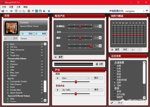
Task: Click the speaker icon in the toolbar
Action: (x=44, y=11)
